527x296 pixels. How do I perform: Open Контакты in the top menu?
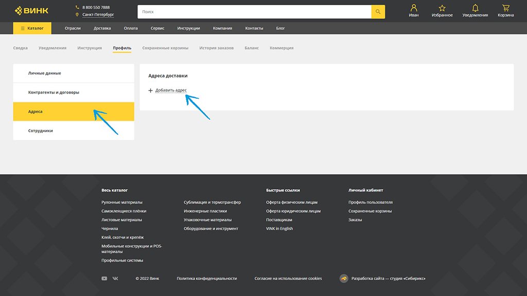click(x=254, y=28)
